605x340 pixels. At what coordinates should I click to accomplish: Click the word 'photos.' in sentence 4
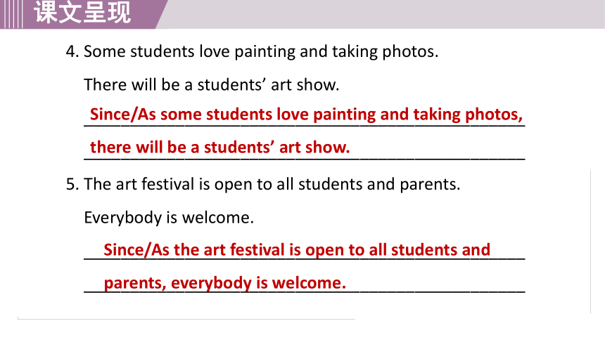(x=410, y=52)
